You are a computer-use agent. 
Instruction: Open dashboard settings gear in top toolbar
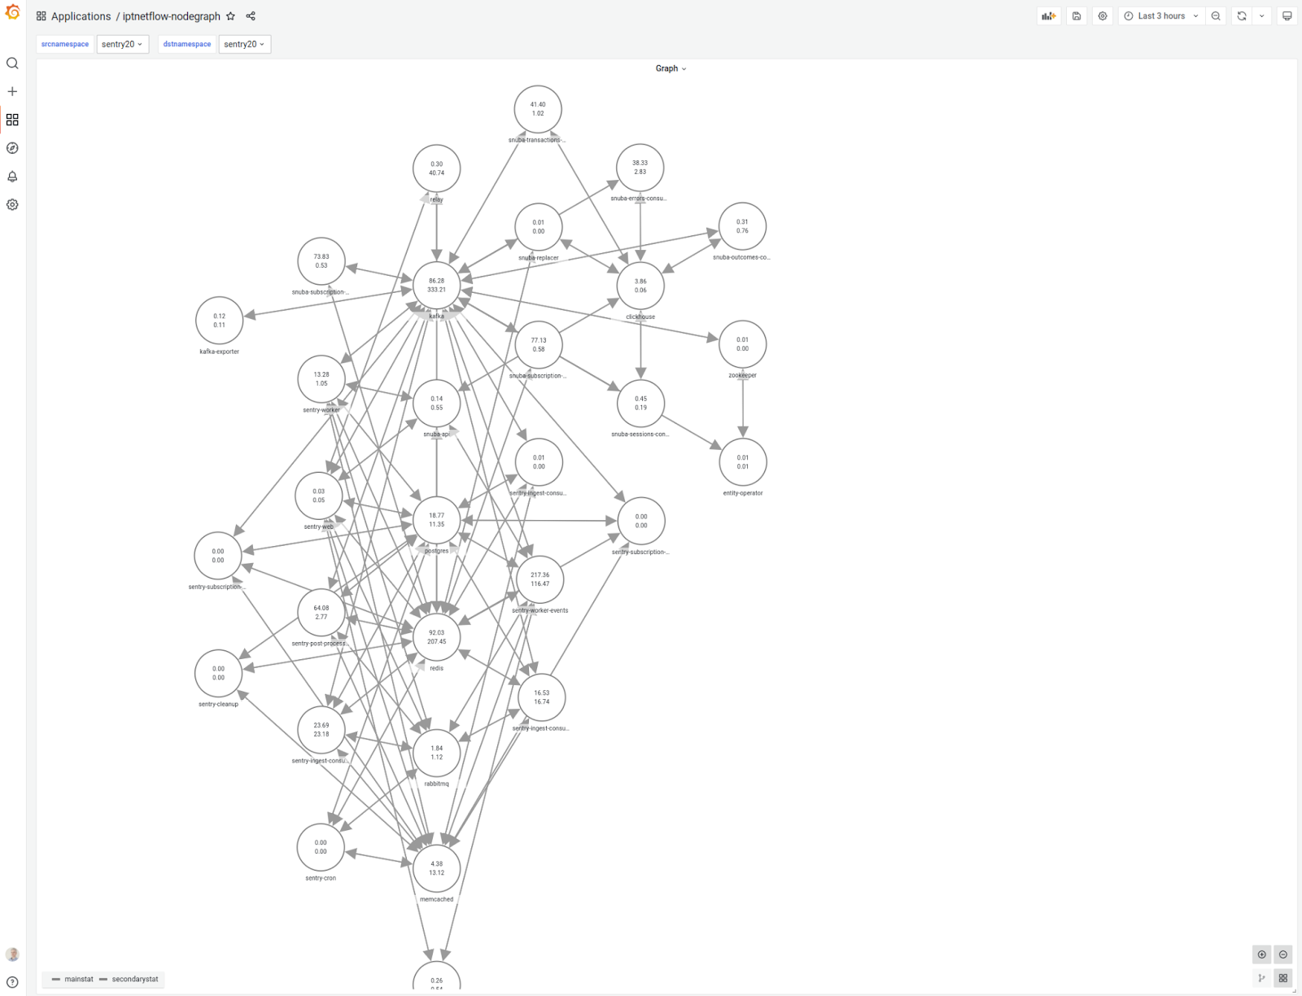(x=1103, y=16)
